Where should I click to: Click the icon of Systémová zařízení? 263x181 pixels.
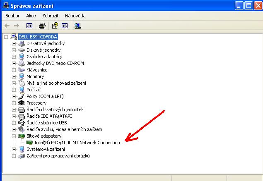(22, 149)
